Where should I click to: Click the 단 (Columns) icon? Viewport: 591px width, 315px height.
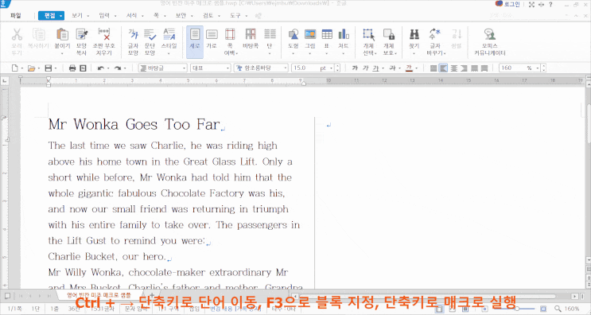tap(270, 35)
